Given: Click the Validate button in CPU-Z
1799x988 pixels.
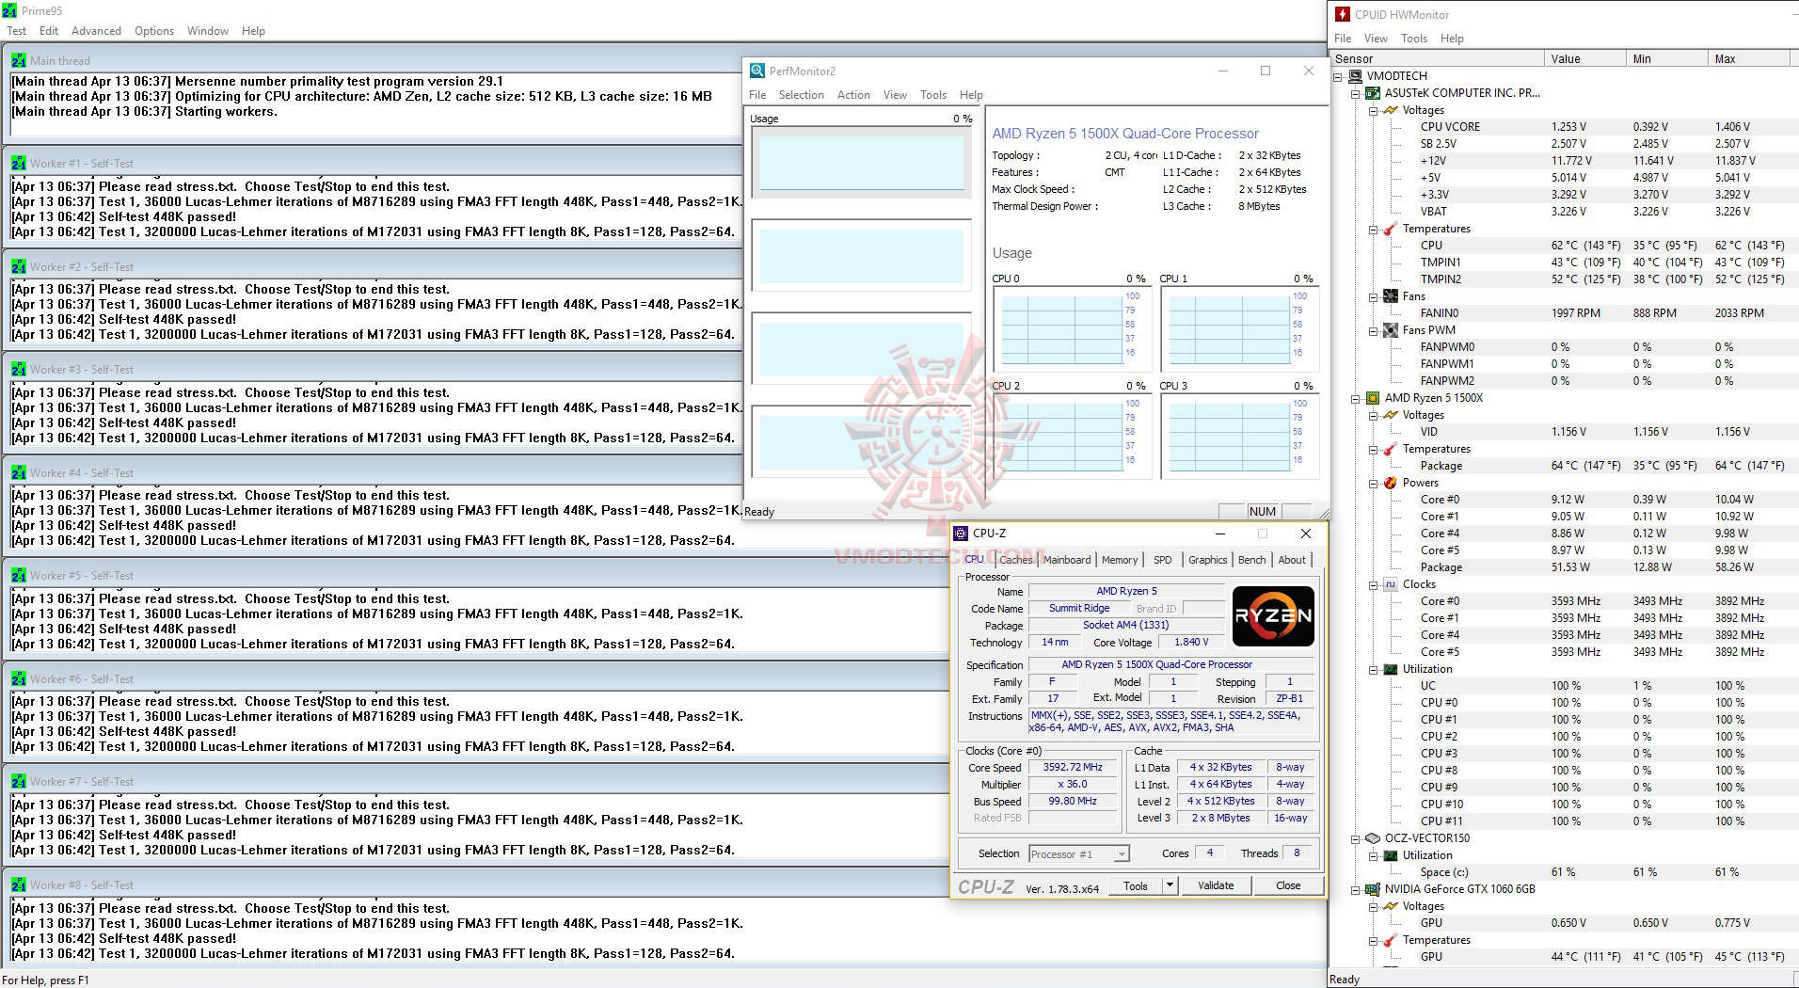Looking at the screenshot, I should pos(1216,885).
